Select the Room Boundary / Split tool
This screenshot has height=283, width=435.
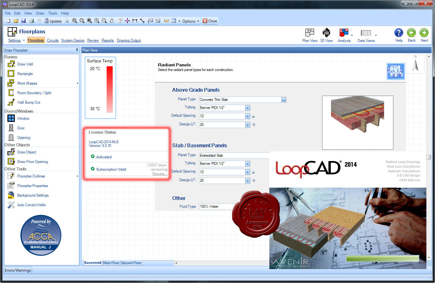tap(34, 93)
